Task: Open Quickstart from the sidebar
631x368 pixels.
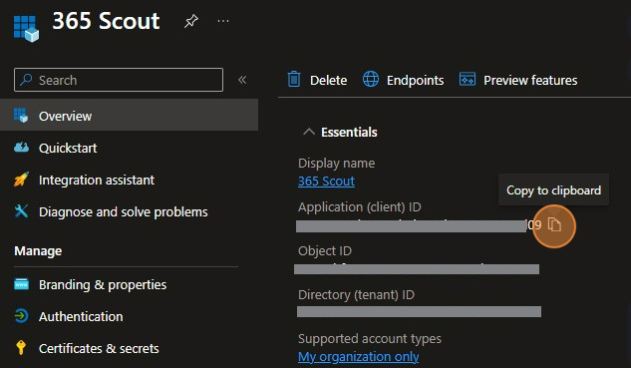Action: pos(68,149)
